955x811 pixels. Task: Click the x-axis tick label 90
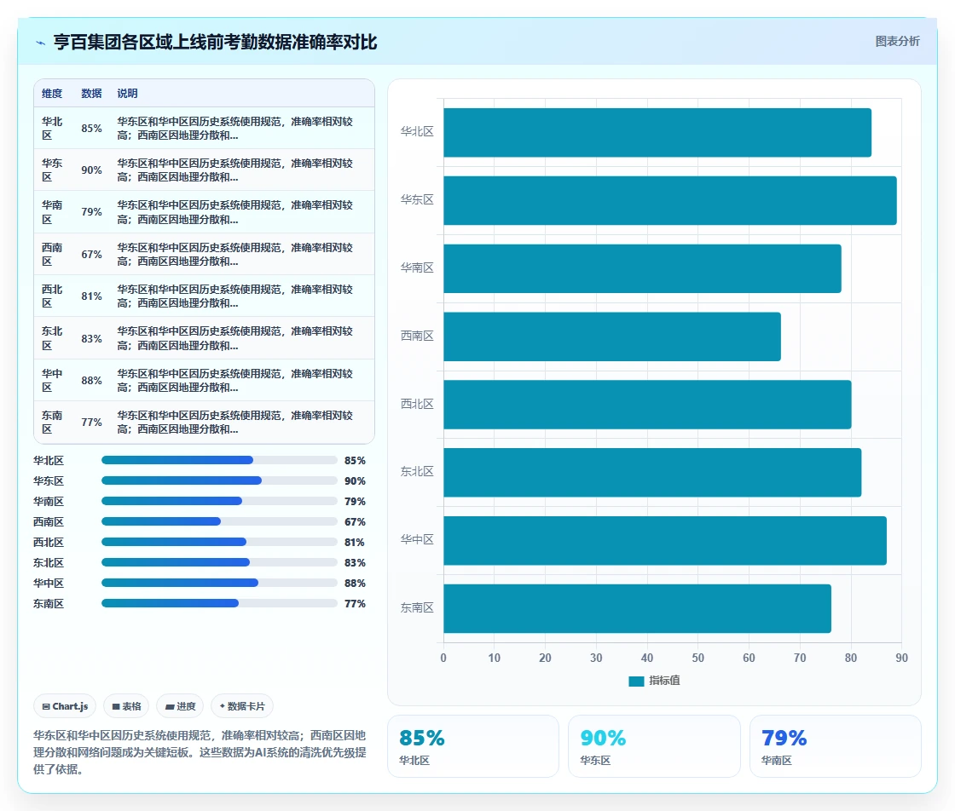pyautogui.click(x=901, y=659)
